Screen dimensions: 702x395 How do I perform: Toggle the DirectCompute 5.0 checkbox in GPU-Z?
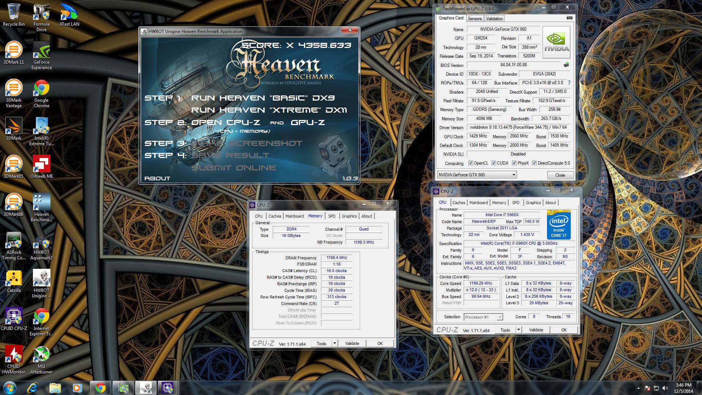534,163
